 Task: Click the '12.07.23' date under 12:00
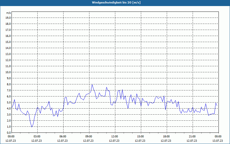(114, 141)
